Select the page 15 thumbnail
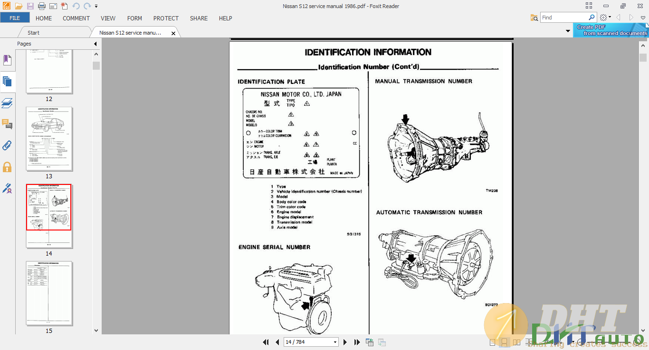Screen dimensions: 649x350 (49, 293)
